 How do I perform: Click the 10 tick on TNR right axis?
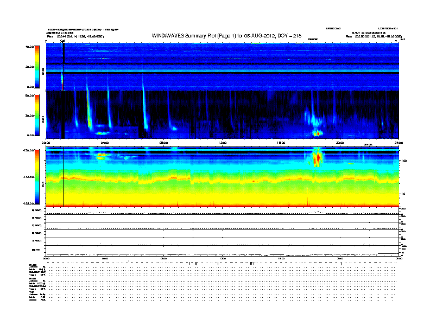pyautogui.click(x=403, y=194)
